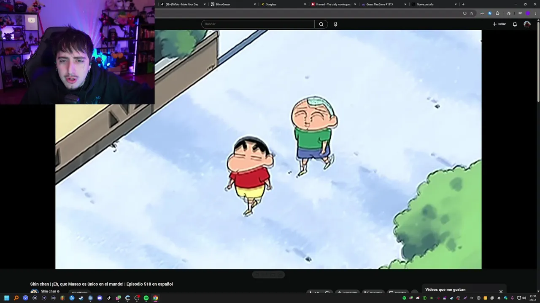Open Chrome three-dot menu
540x303 pixels.
coord(535,13)
